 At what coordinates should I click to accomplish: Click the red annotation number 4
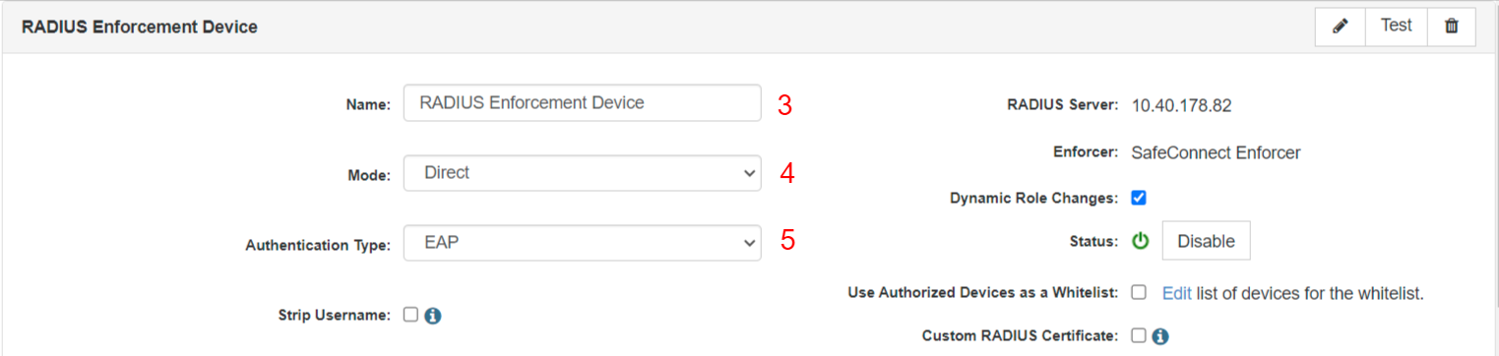pos(786,174)
